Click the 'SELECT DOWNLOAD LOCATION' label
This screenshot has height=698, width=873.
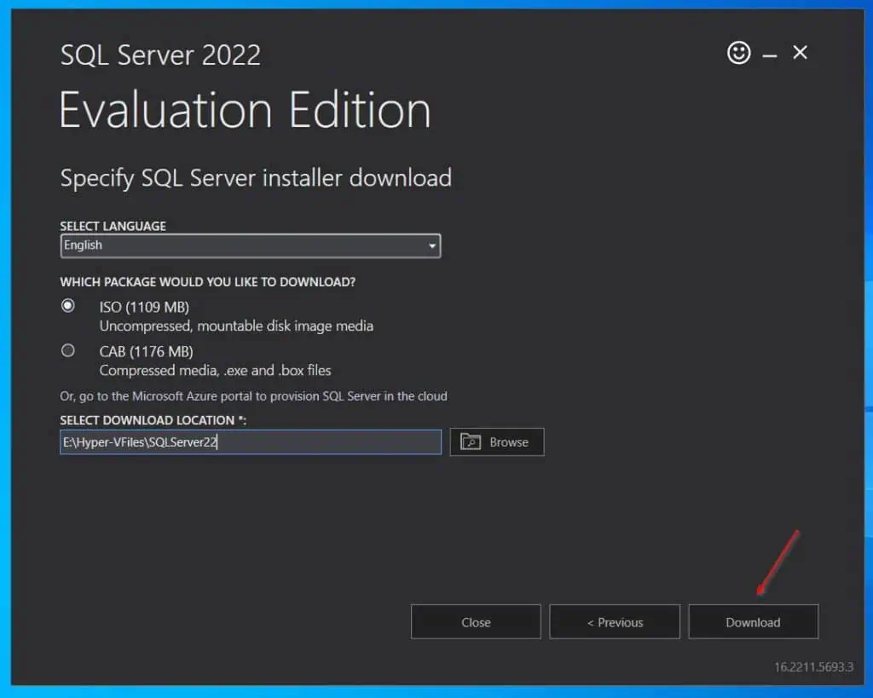click(153, 420)
